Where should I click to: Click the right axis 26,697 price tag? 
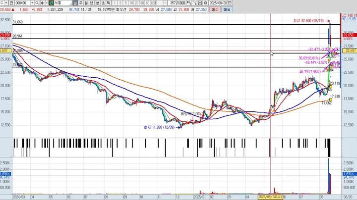[x=350, y=50]
